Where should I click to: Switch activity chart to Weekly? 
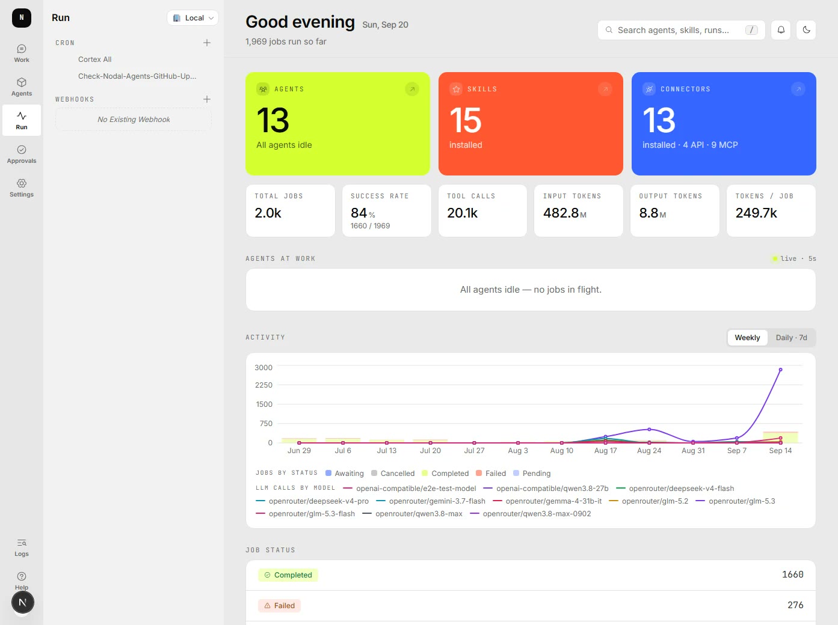pos(747,338)
